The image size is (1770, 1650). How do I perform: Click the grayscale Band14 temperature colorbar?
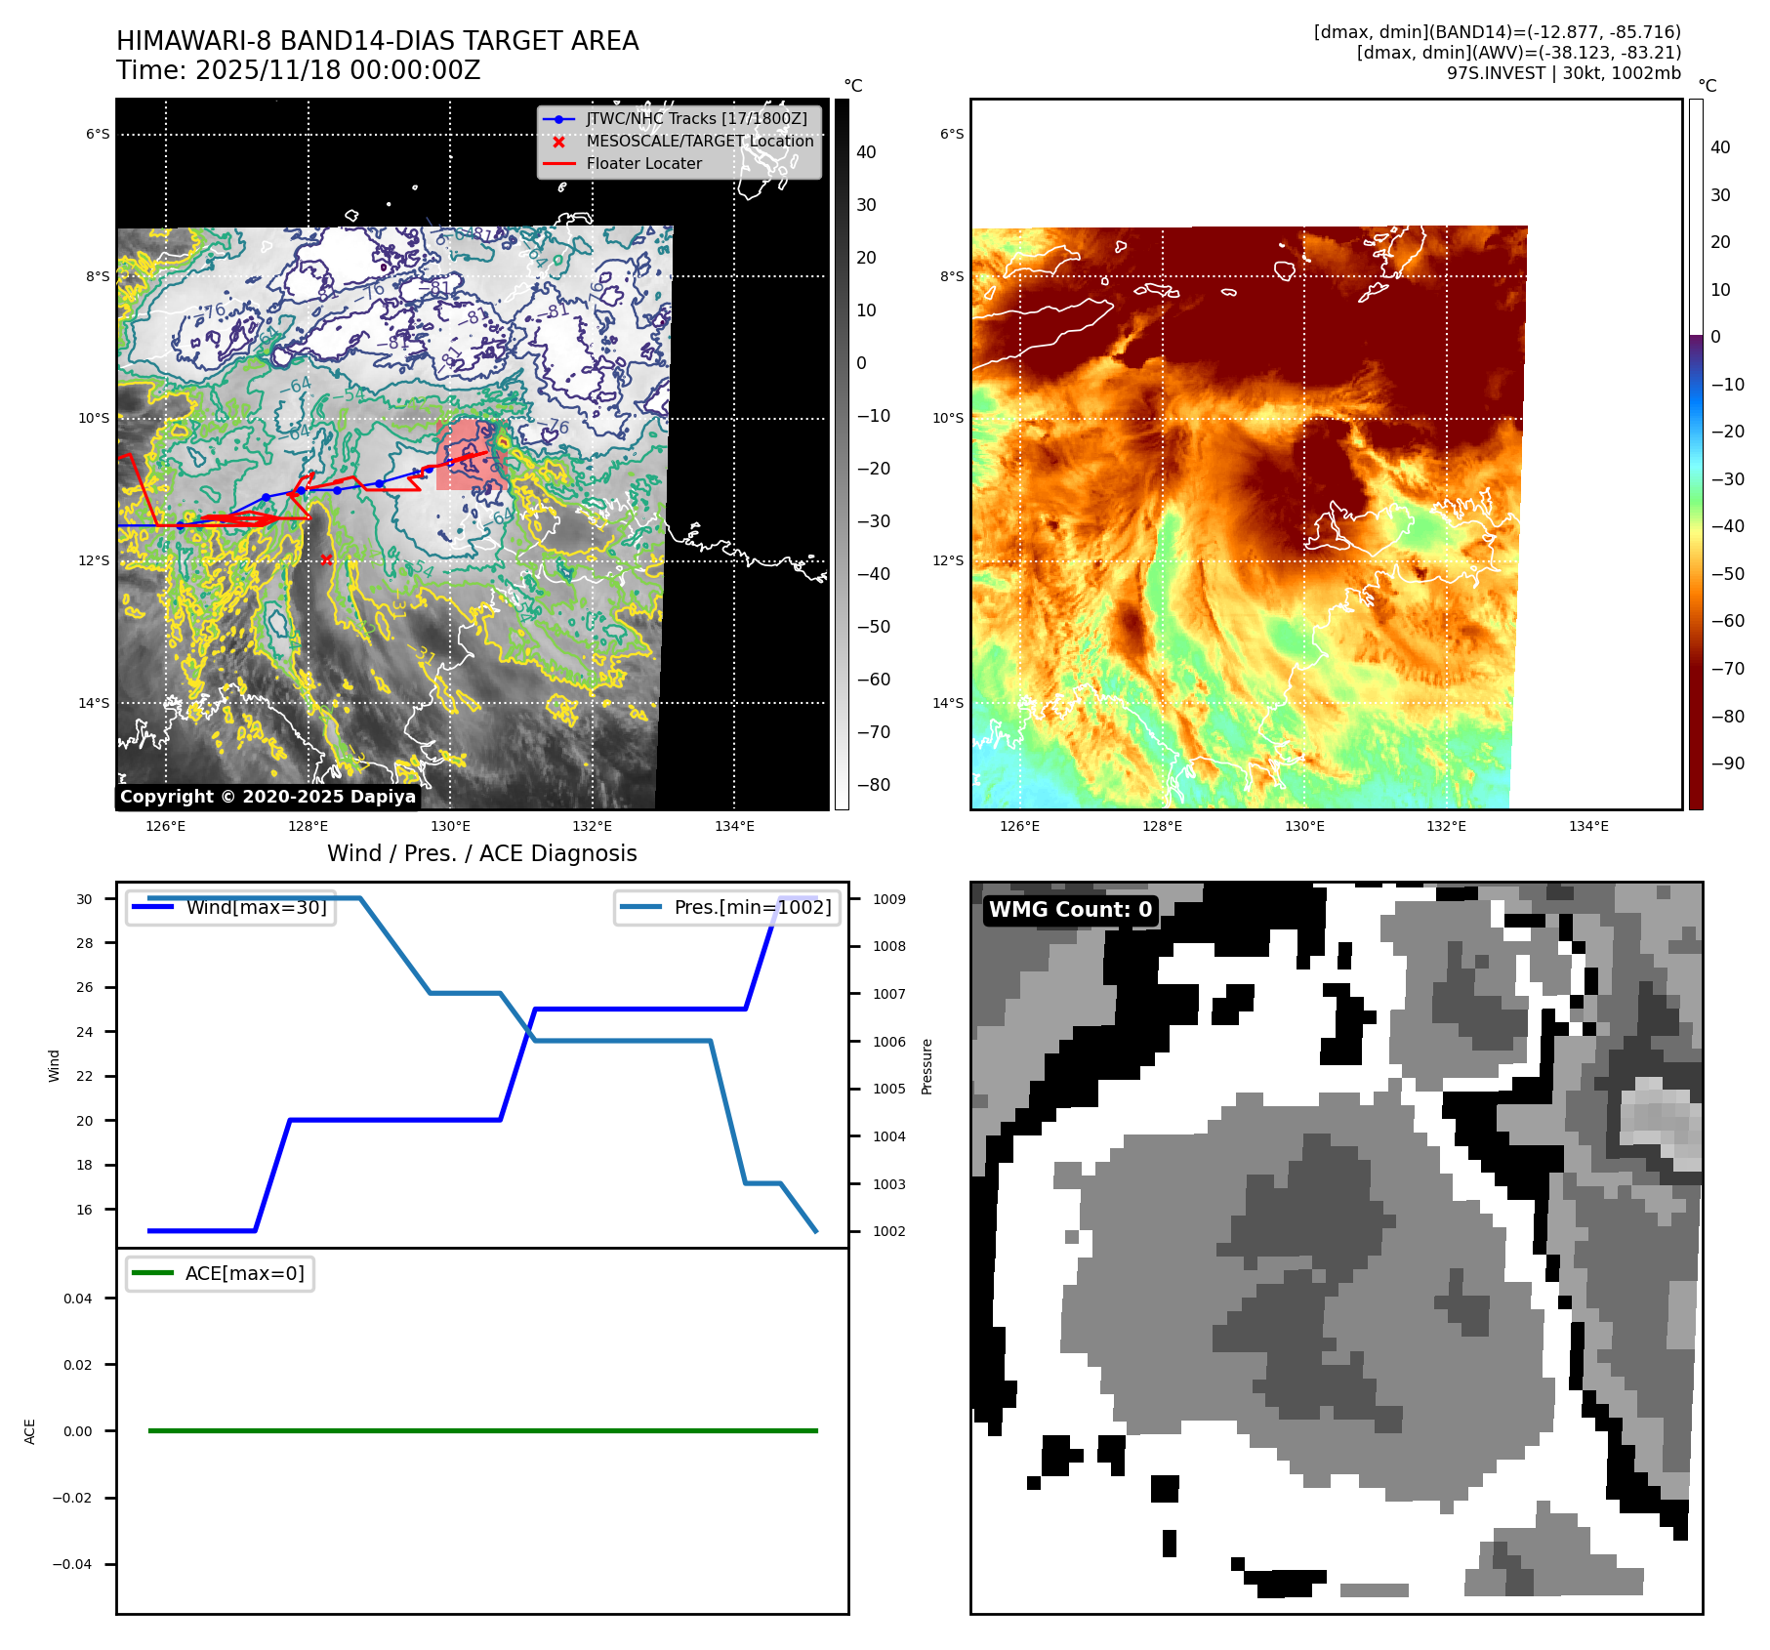(842, 454)
